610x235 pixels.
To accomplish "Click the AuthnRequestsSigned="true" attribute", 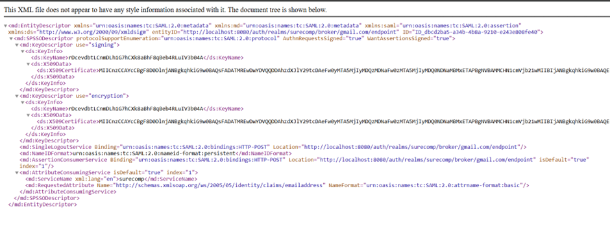I will (x=323, y=39).
